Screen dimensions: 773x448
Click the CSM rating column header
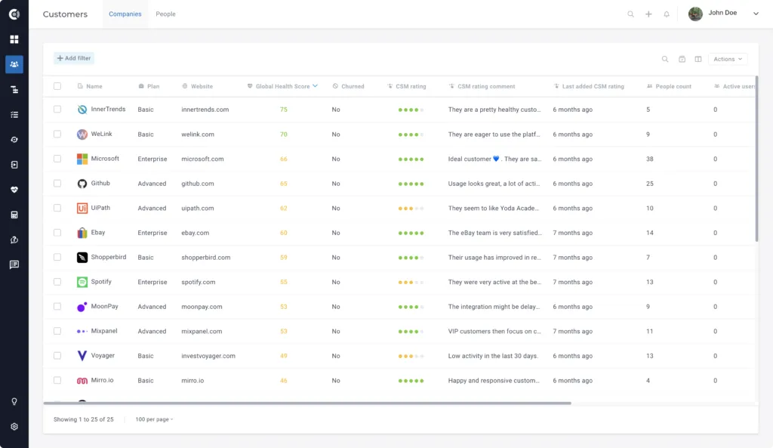pos(407,86)
